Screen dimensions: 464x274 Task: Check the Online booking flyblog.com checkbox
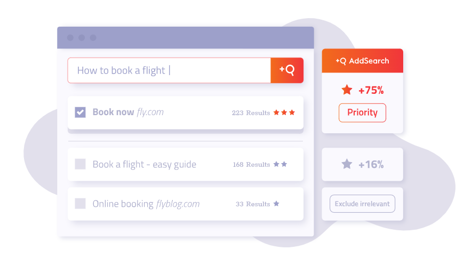(x=80, y=204)
